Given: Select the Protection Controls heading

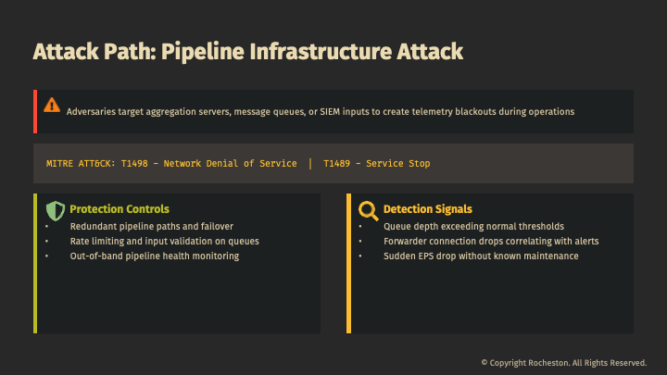Looking at the screenshot, I should (x=120, y=209).
